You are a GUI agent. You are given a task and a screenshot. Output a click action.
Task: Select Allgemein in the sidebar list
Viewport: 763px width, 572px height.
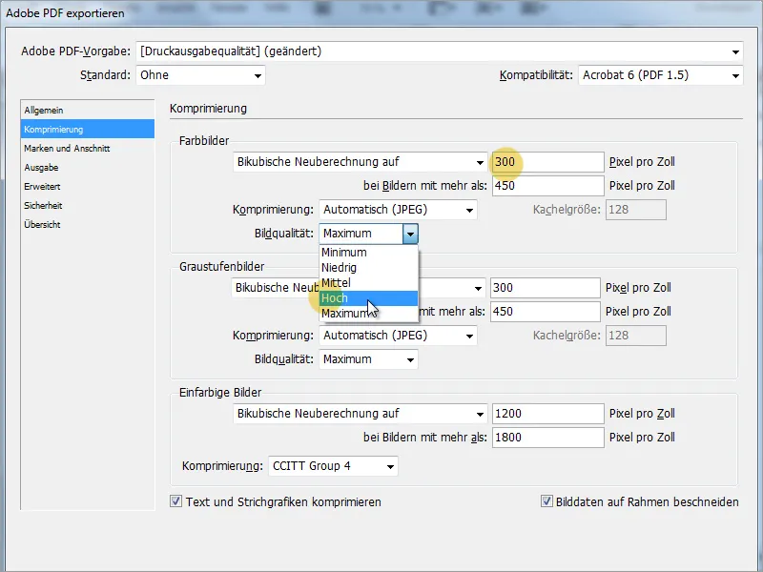[88, 111]
